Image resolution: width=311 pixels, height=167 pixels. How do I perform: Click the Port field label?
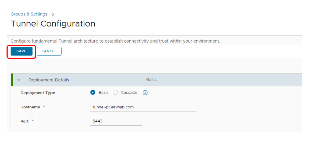[x=25, y=121]
